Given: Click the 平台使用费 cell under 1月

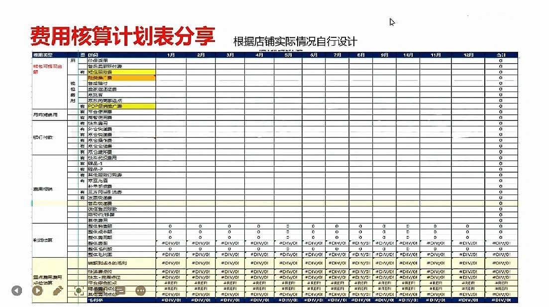Looking at the screenshot, I should pyautogui.click(x=171, y=112).
